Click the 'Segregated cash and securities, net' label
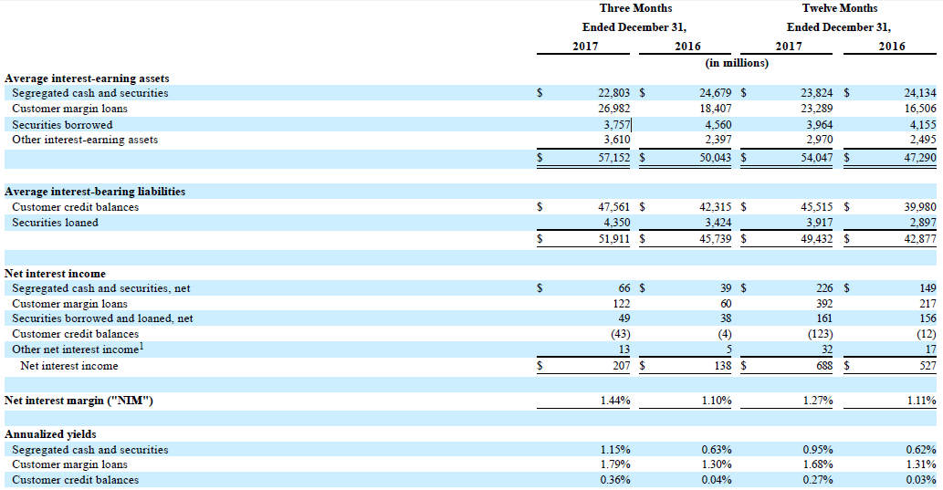Image resolution: width=943 pixels, height=490 pixels. pyautogui.click(x=101, y=288)
